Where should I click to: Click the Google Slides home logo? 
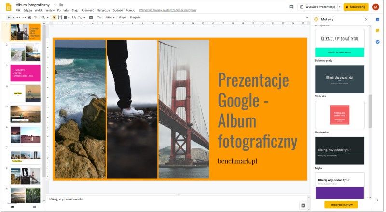tap(8, 7)
